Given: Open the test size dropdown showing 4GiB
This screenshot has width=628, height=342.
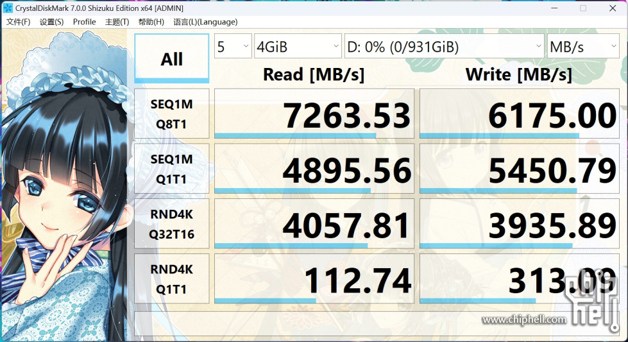Looking at the screenshot, I should click(x=298, y=46).
